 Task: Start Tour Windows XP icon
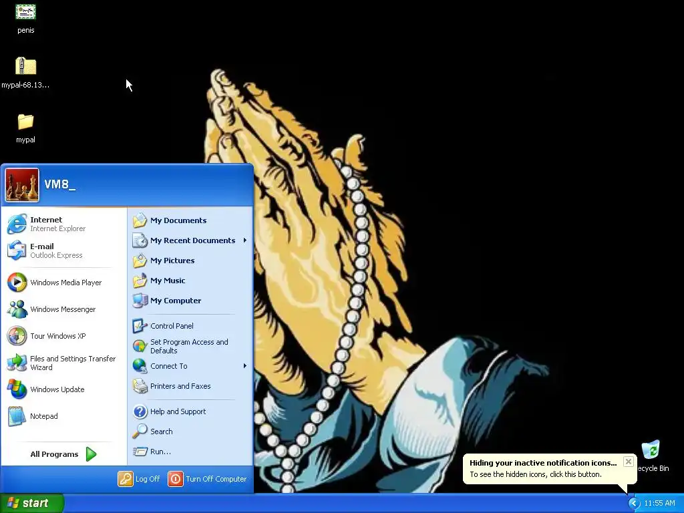17,336
